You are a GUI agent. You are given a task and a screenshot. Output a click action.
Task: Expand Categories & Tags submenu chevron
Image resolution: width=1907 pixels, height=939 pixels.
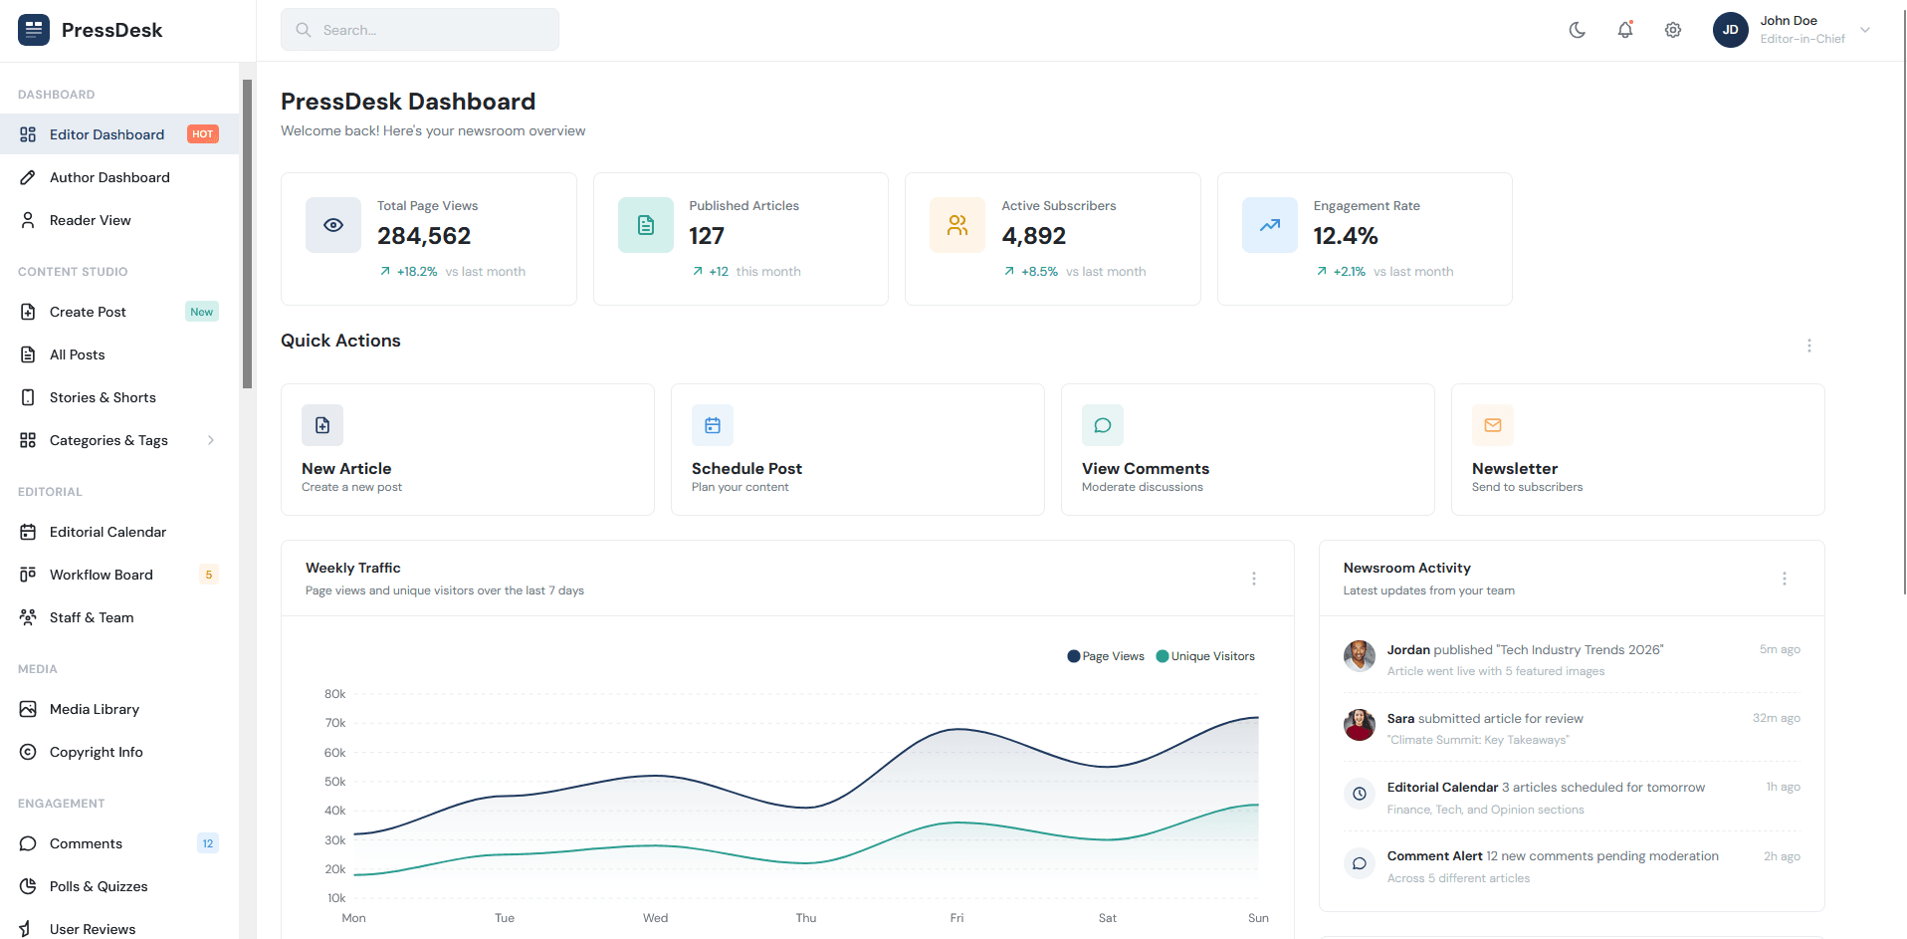211,440
